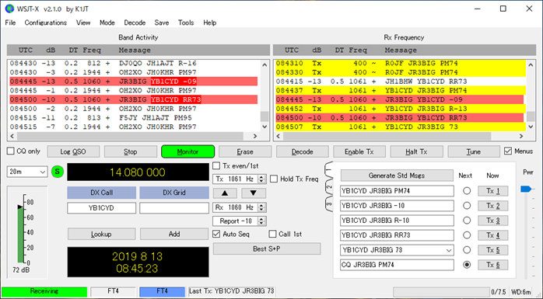Toggle the green Monitor button
Viewport: 543px width, 299px height.
click(187, 151)
